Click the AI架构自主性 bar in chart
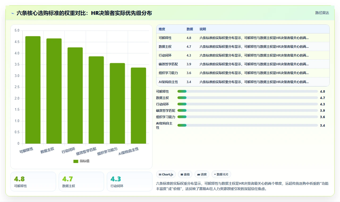The width and height of the screenshot is (340, 202). click(x=138, y=106)
